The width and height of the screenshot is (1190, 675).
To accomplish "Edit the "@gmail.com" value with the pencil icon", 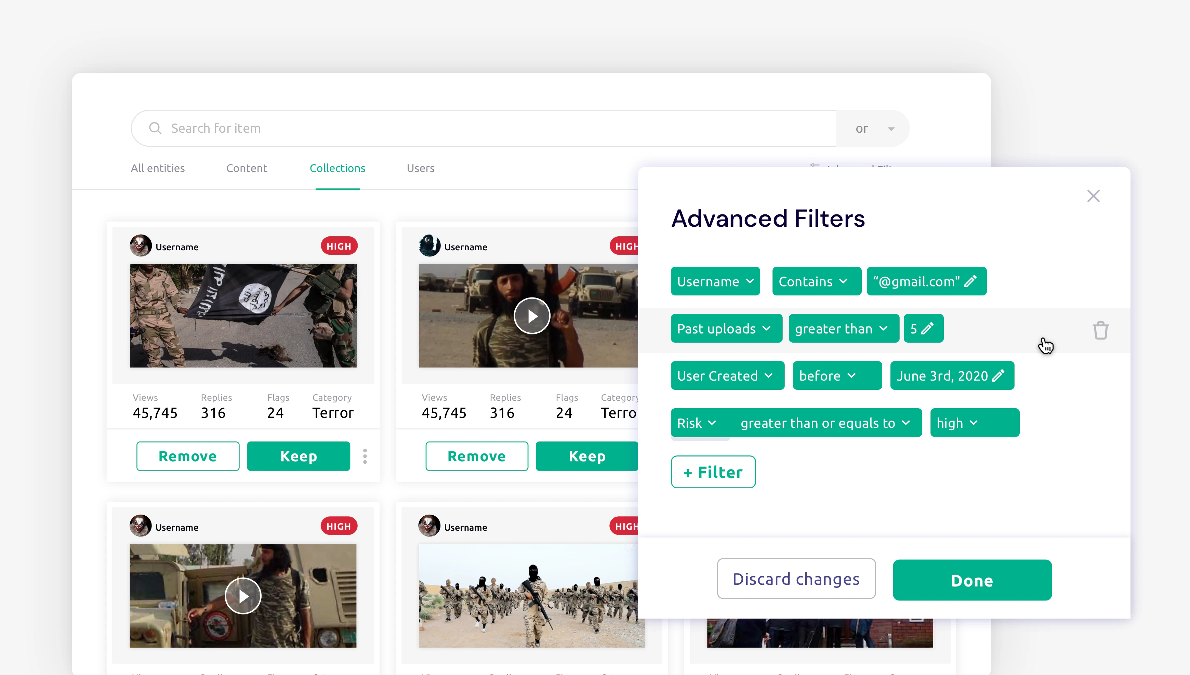I will (x=971, y=281).
